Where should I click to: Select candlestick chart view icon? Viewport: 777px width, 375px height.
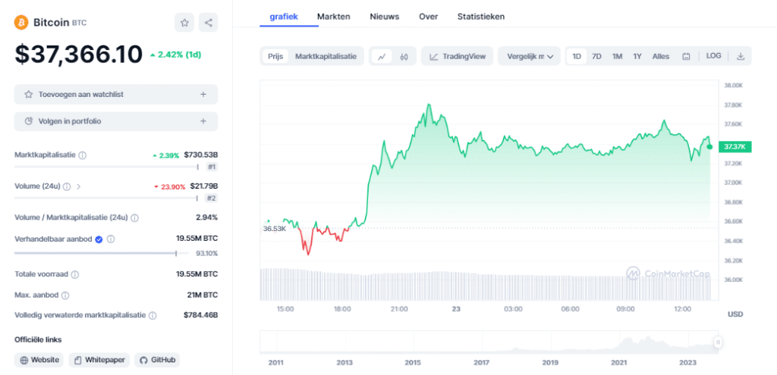[404, 57]
